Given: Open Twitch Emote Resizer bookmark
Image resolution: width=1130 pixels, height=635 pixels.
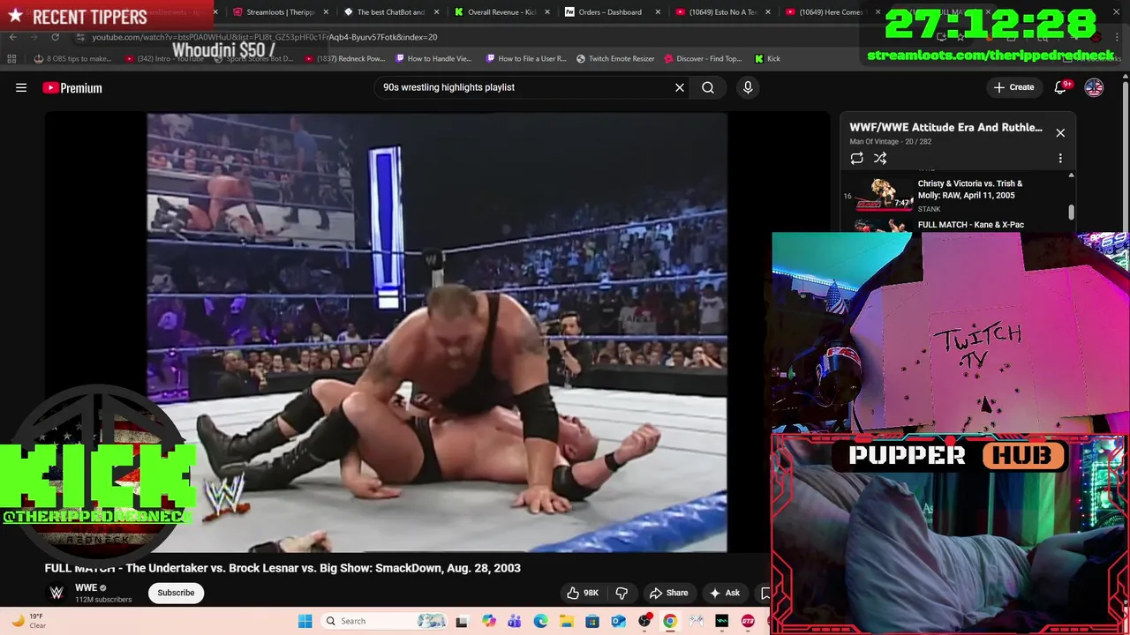Looking at the screenshot, I should 615,59.
